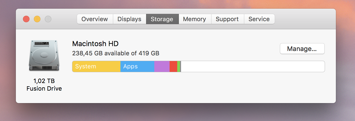Click the white free space area of storage bar
Image resolution: width=355 pixels, height=121 pixels.
click(253, 66)
